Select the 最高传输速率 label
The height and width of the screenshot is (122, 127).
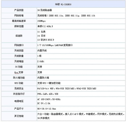(19, 21)
